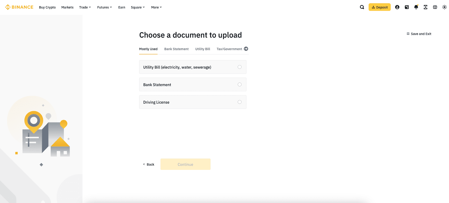
Task: Switch to the Utility Bill tab
Action: tap(203, 49)
